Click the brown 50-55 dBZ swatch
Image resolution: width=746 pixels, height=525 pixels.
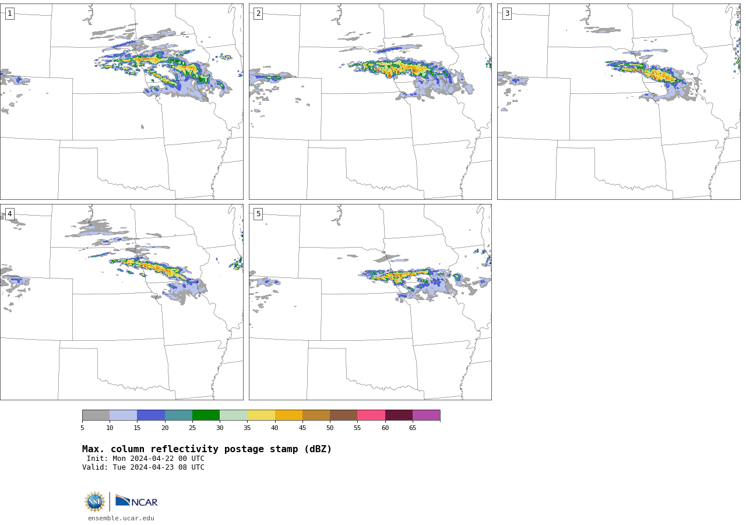(x=343, y=415)
